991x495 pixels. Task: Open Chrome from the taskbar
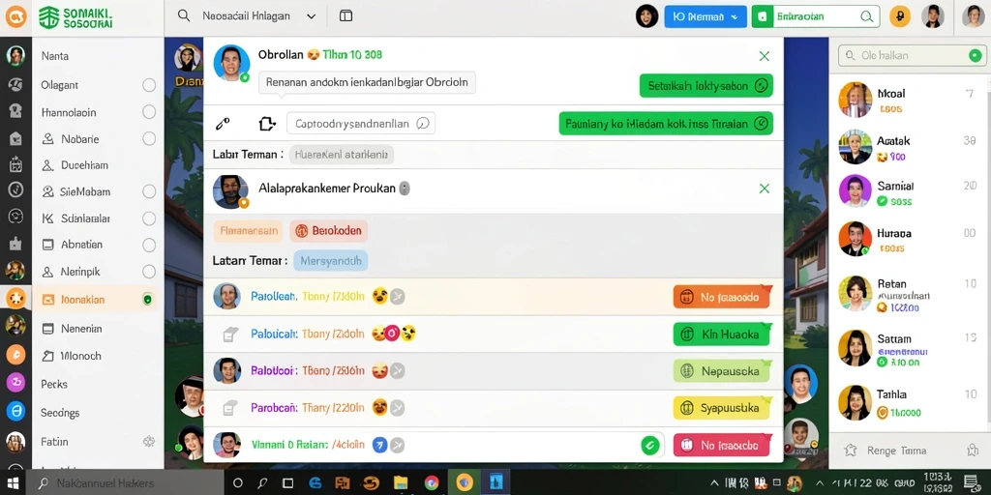(432, 483)
